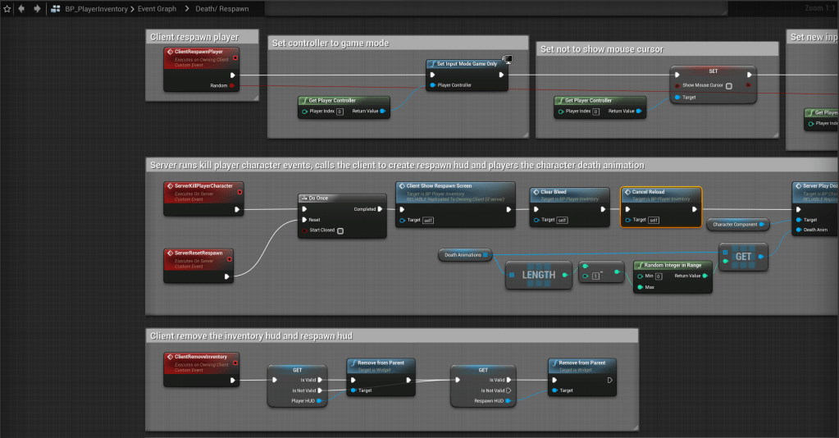The width and height of the screenshot is (839, 438).
Task: Click the Death Animations variable node
Action: tap(465, 255)
